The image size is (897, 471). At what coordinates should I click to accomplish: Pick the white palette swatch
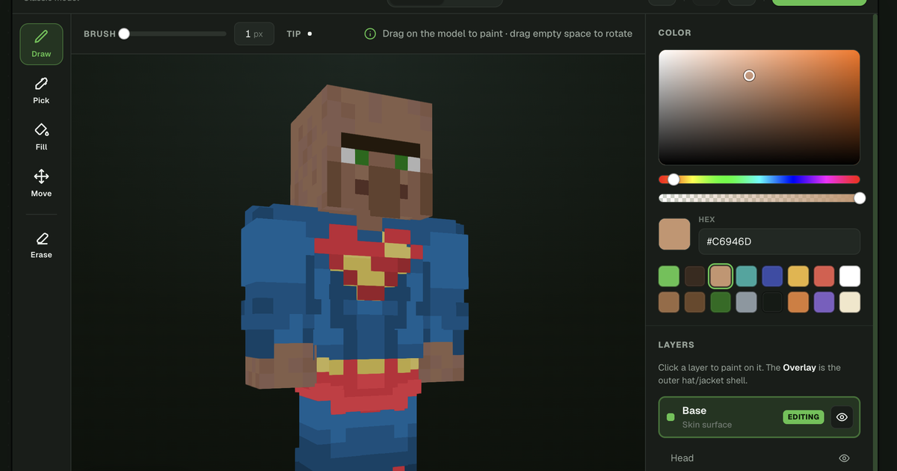850,276
